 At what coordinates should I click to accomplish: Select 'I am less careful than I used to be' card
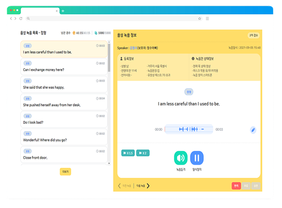64,49
